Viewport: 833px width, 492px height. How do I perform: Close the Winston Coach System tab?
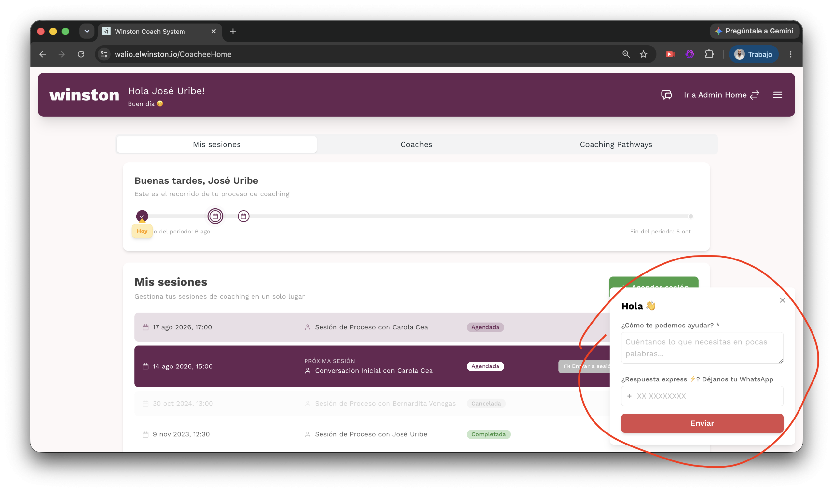(x=214, y=31)
